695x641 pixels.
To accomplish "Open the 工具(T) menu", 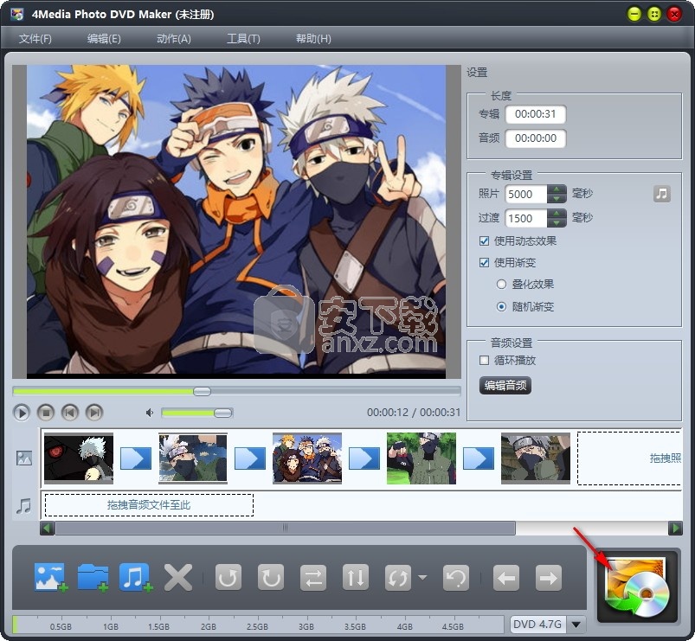I will coord(243,39).
